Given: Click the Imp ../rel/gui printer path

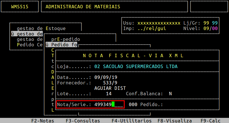Looking at the screenshot, I should 152,28.
